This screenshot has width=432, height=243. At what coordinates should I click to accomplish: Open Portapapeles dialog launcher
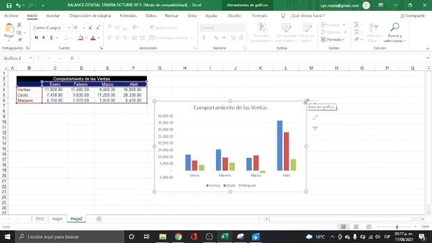point(28,48)
